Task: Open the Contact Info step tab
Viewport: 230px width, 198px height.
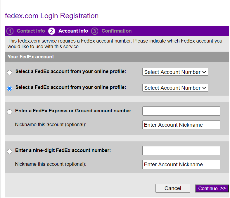Action: tap(31, 31)
